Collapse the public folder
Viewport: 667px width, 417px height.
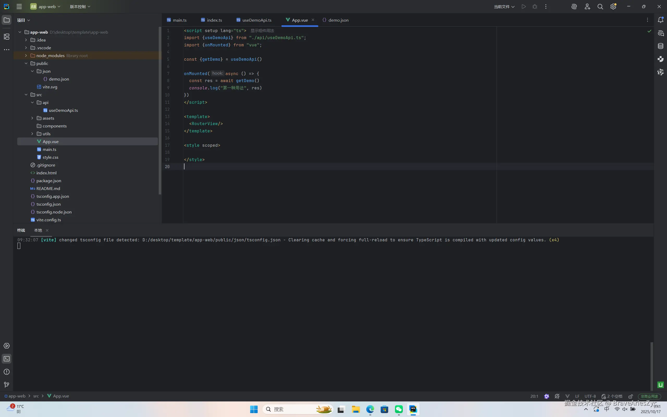(26, 63)
